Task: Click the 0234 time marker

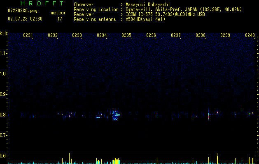Action: [x=102, y=35]
